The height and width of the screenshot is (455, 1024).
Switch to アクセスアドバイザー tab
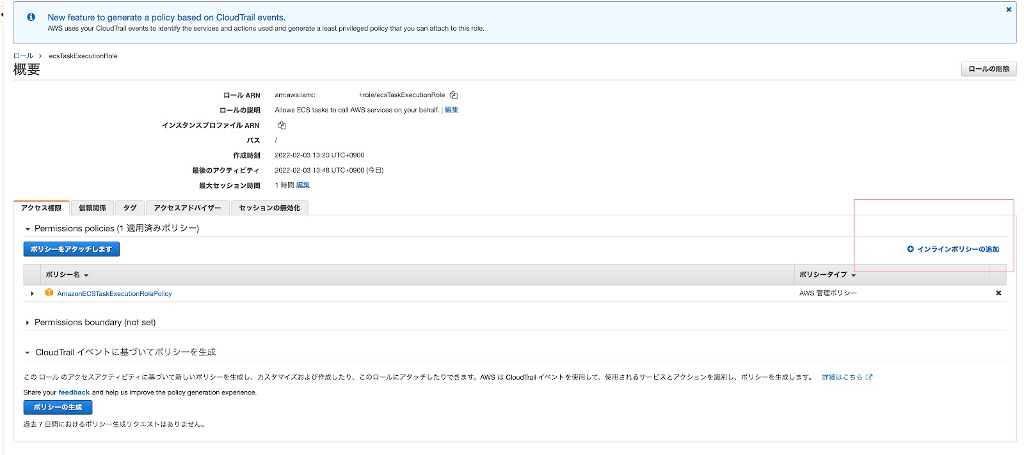pos(187,208)
